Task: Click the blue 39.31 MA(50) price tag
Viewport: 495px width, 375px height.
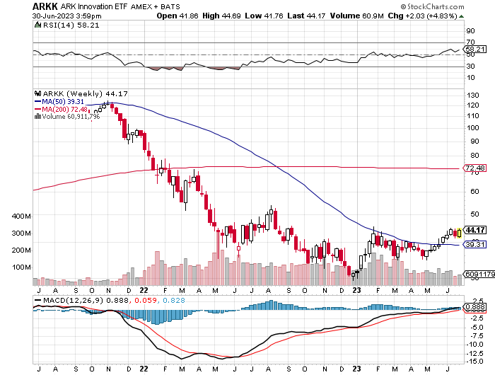Action: coord(475,244)
